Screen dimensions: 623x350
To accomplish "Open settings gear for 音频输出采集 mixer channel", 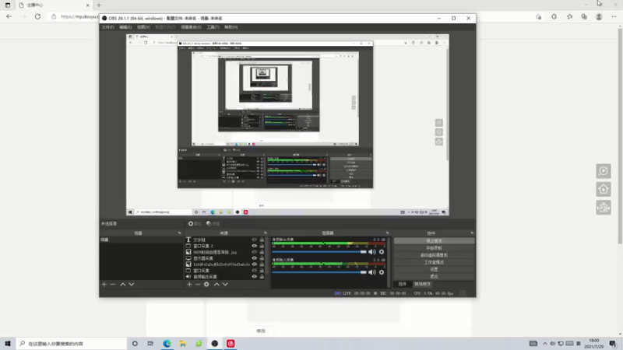I will point(382,252).
